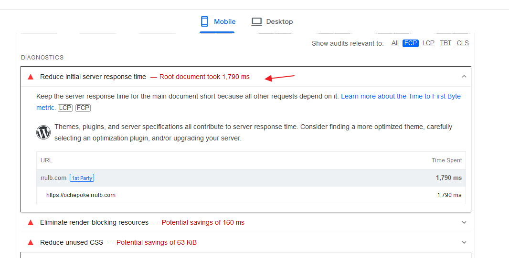Show audits relevant to CLS
509x258 pixels.
pos(463,43)
